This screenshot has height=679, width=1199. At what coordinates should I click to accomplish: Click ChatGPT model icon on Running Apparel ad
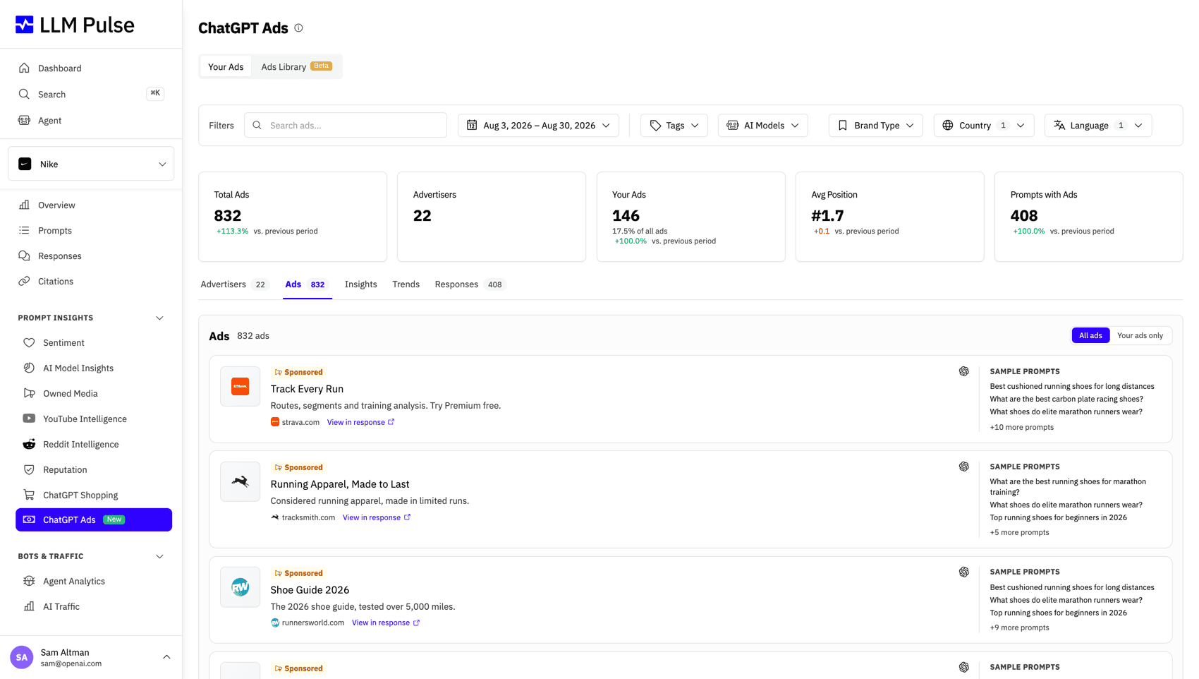[963, 467]
